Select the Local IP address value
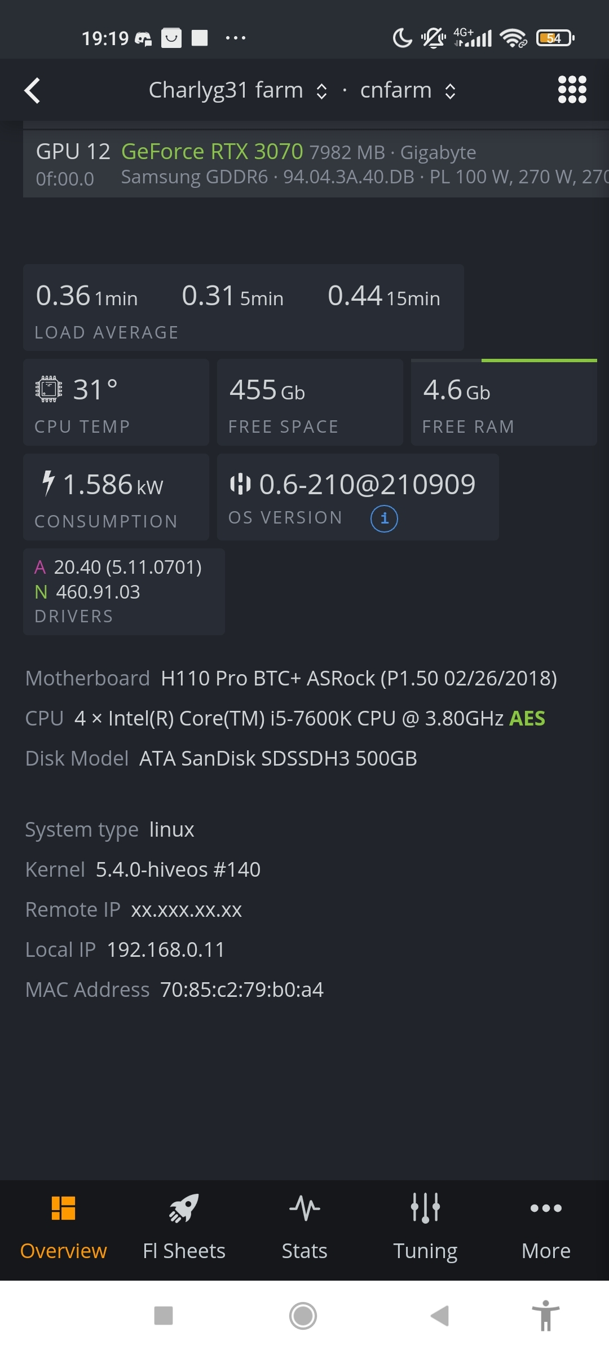This screenshot has height=1354, width=609. tap(165, 949)
